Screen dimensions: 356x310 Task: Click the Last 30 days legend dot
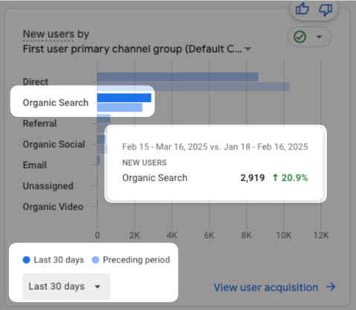coord(26,259)
